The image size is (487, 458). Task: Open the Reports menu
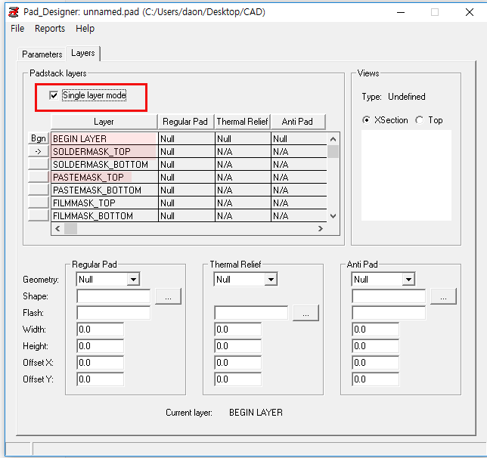point(50,29)
